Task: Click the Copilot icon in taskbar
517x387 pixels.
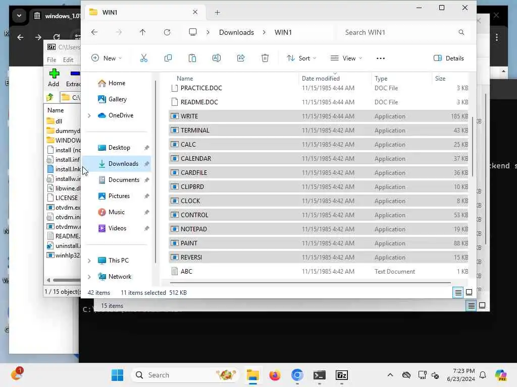Action: point(501,375)
